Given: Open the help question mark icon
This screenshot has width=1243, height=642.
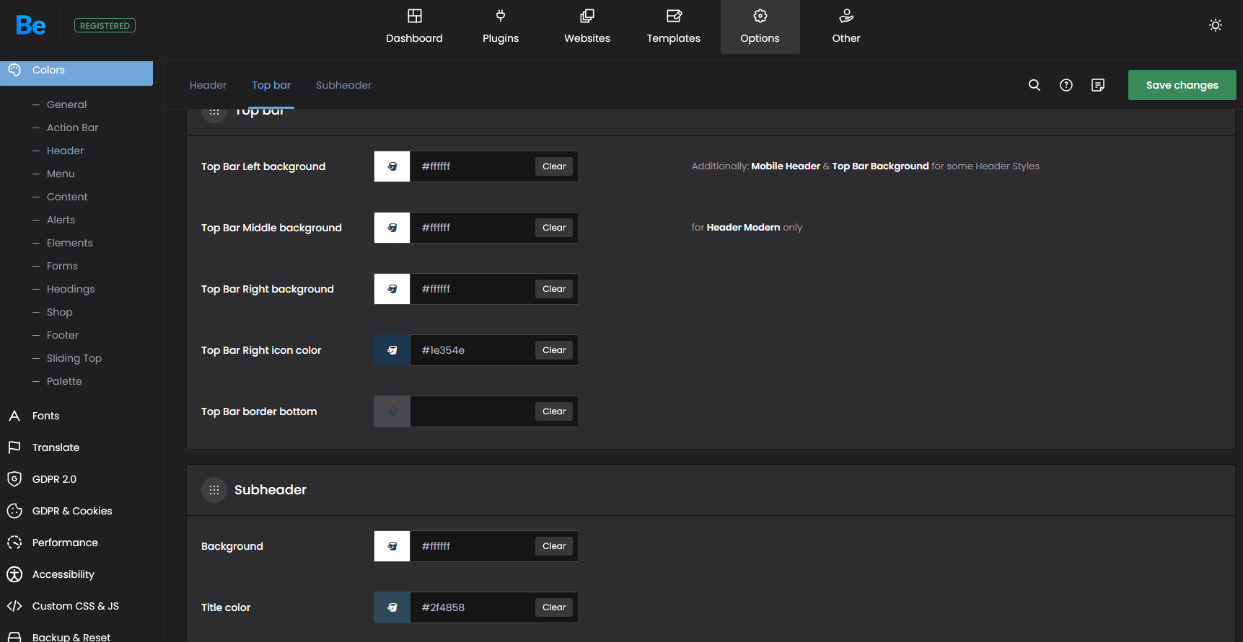Looking at the screenshot, I should pyautogui.click(x=1066, y=85).
